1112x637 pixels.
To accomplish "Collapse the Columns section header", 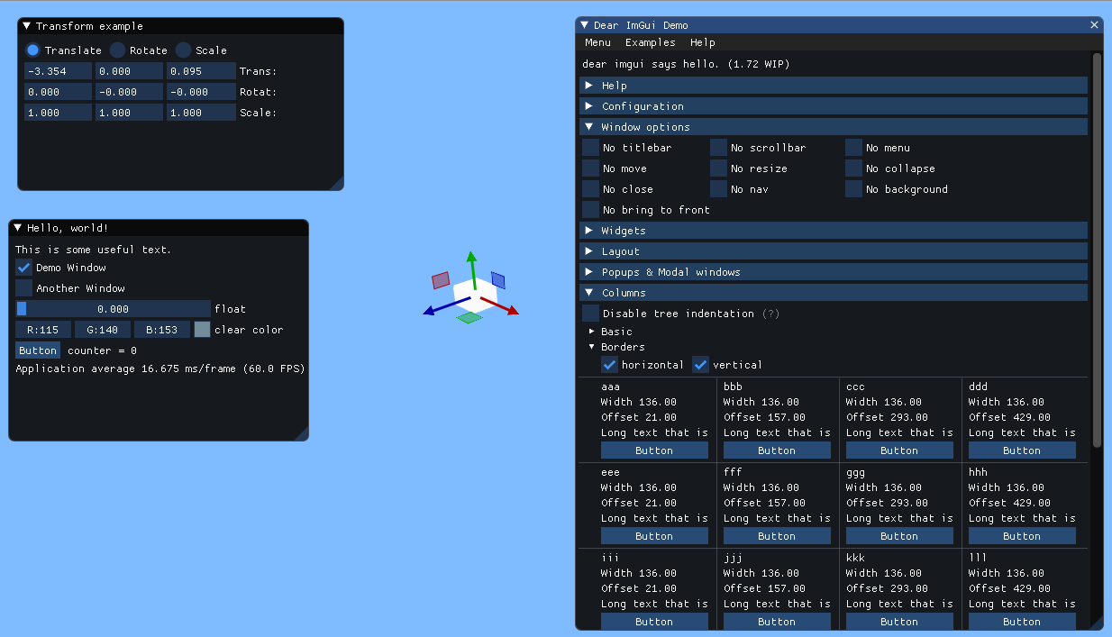I will pyautogui.click(x=834, y=293).
